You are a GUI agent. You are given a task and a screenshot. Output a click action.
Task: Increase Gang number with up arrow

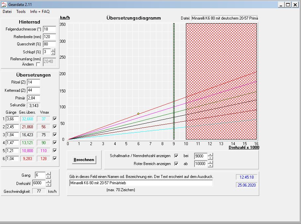[x=48, y=173]
